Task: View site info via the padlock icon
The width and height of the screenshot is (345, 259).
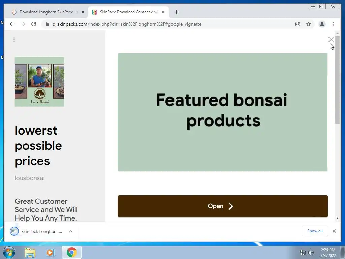Action: (47, 24)
